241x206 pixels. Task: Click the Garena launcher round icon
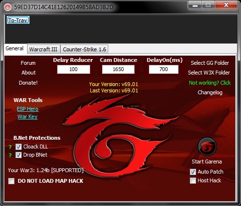(207, 147)
